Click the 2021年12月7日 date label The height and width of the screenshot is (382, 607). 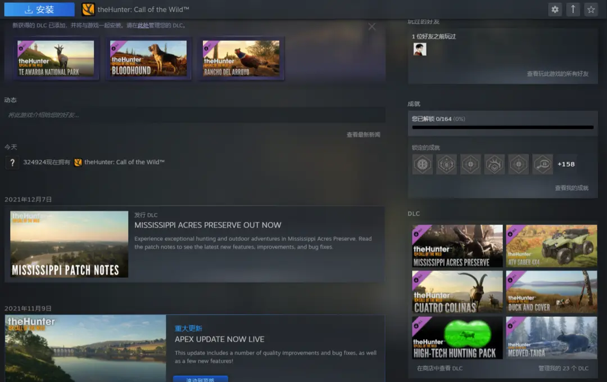pyautogui.click(x=28, y=200)
